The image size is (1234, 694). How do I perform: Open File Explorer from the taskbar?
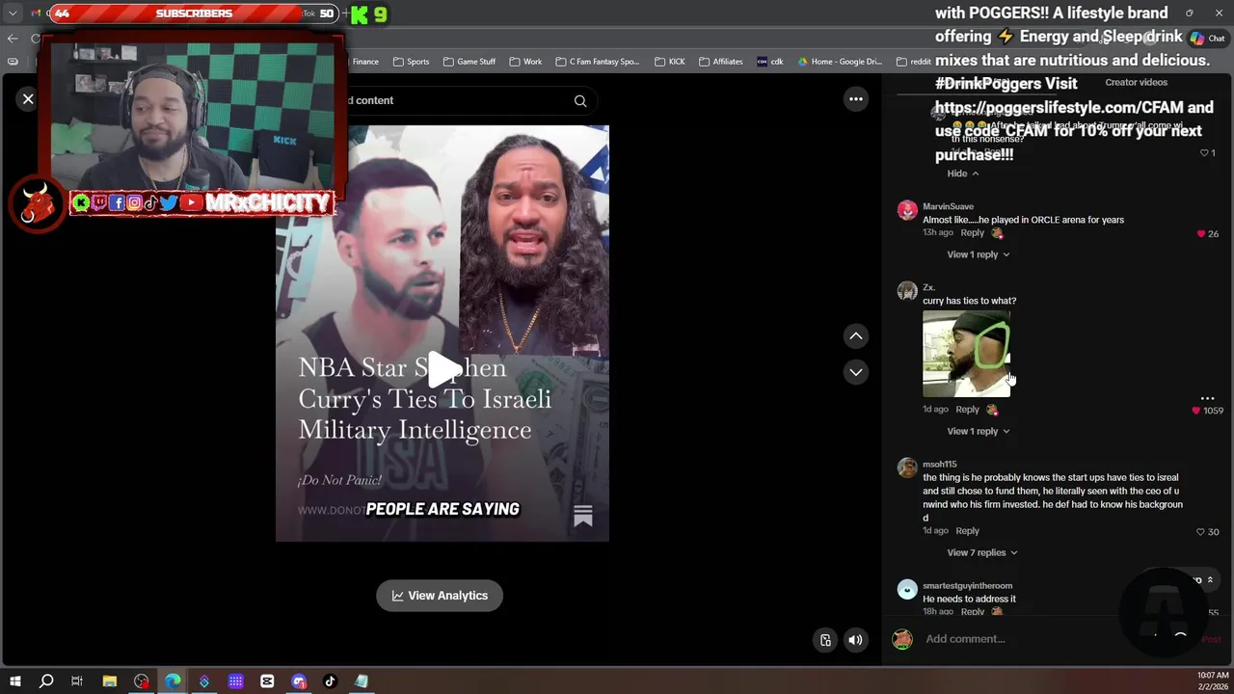109,681
